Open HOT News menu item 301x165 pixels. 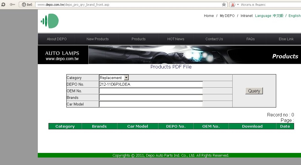tap(176, 39)
